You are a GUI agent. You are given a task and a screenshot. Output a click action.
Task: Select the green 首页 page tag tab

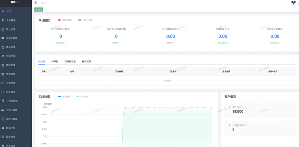tap(39, 10)
